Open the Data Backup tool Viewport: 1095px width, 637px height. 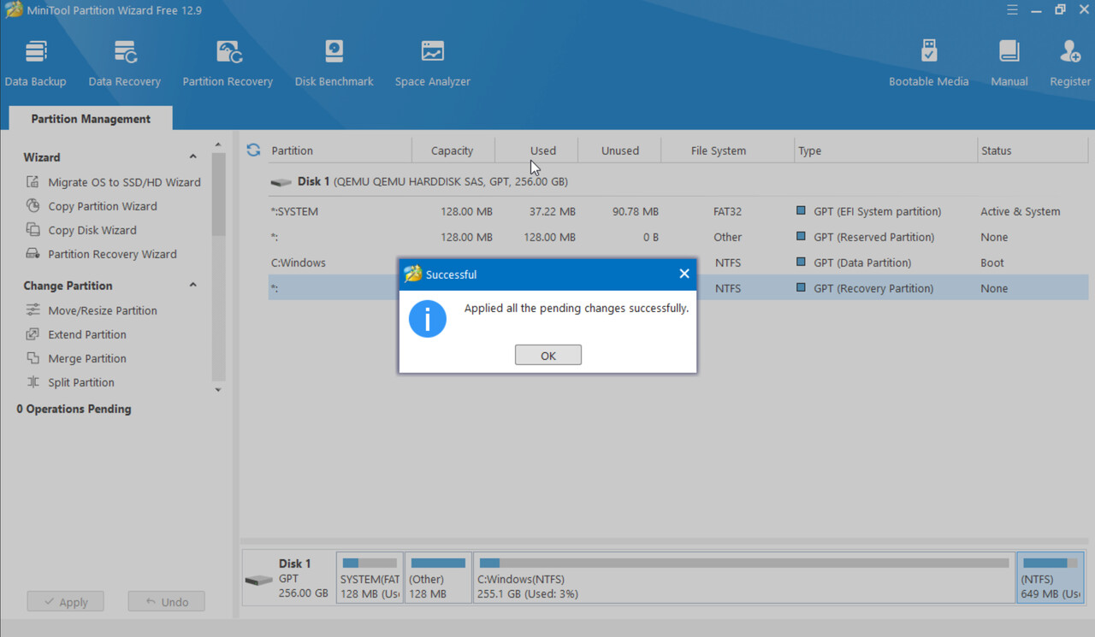[35, 63]
